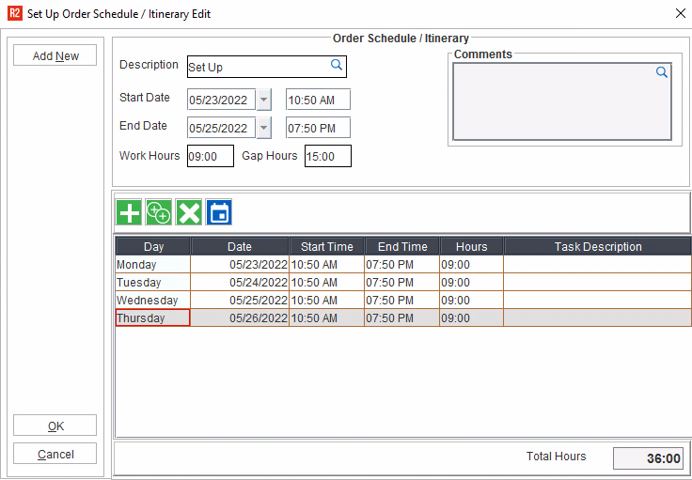Click the Start Date time field

318,101
